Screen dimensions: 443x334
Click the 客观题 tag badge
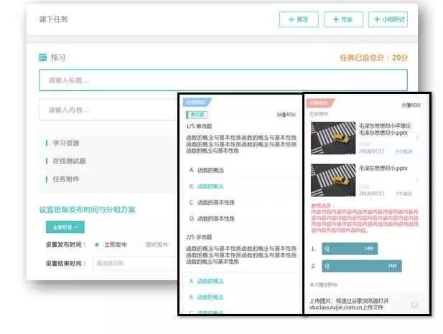197,114
